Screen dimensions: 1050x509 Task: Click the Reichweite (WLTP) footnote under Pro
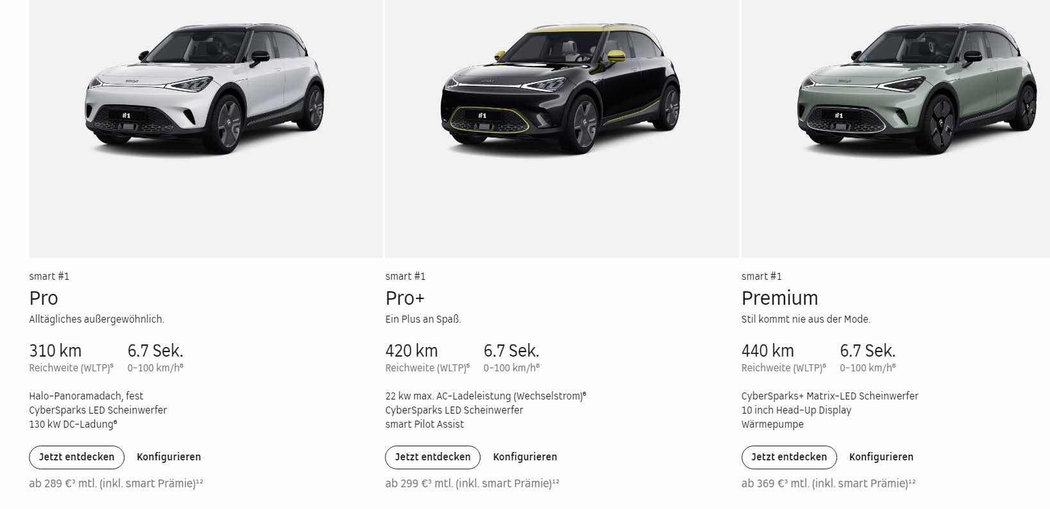tap(71, 368)
